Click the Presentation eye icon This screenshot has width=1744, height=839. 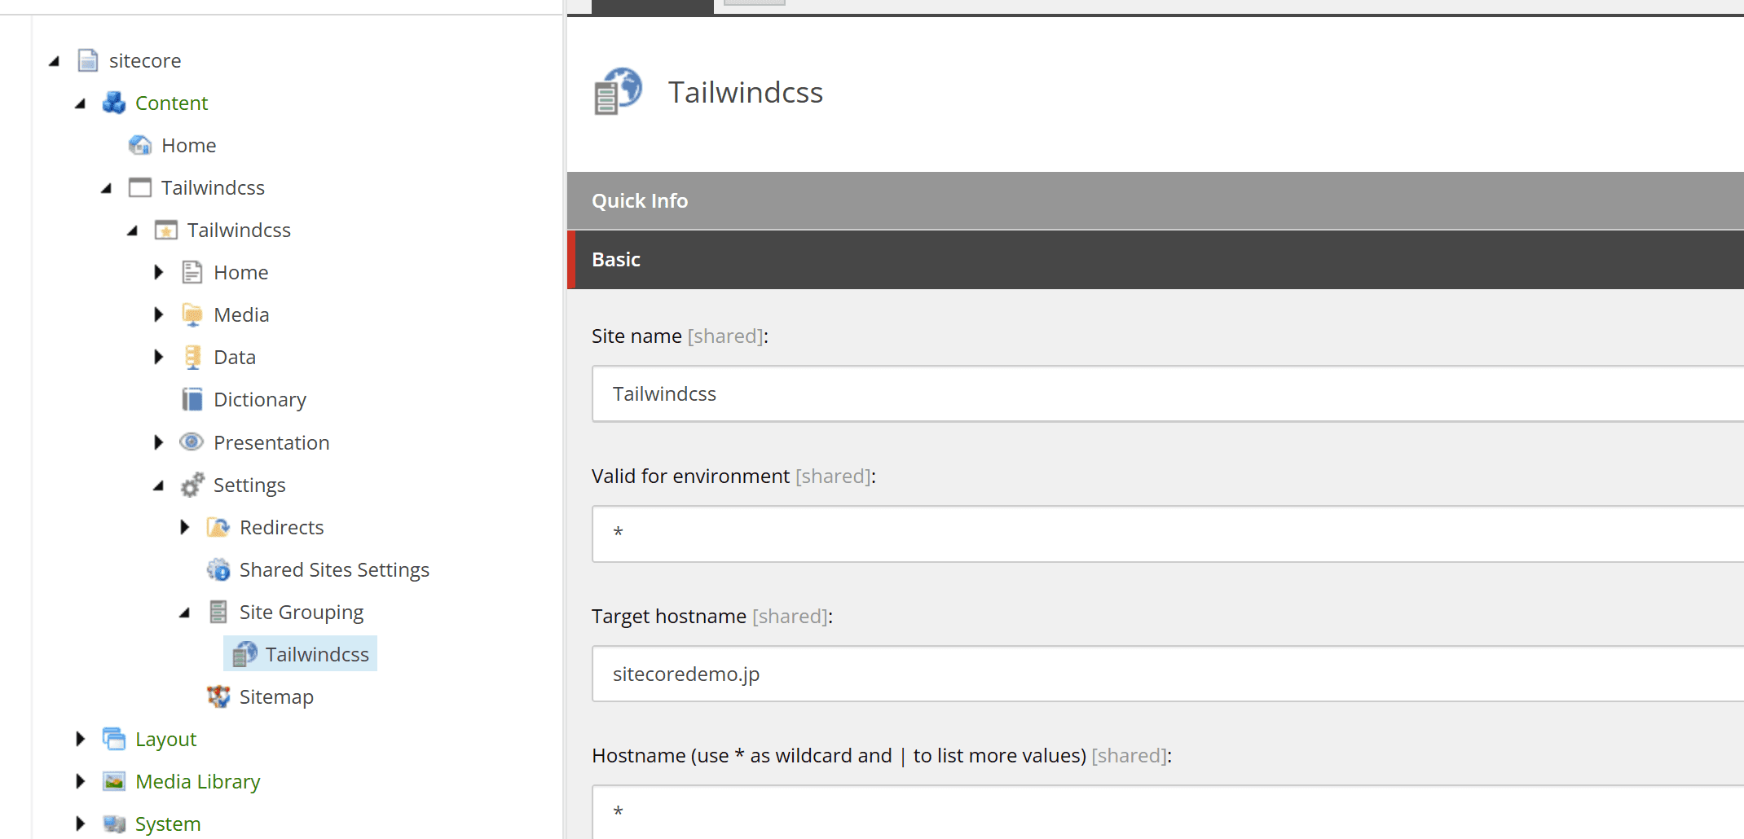pyautogui.click(x=192, y=442)
